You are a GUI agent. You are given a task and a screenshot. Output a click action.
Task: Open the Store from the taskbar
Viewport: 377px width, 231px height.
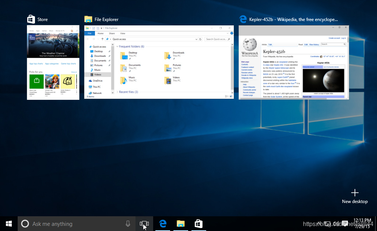click(x=198, y=224)
